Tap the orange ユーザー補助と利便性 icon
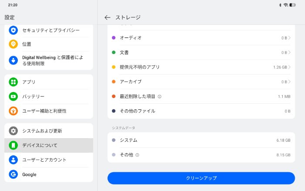Image resolution: width=305 pixels, height=191 pixels. (14, 111)
